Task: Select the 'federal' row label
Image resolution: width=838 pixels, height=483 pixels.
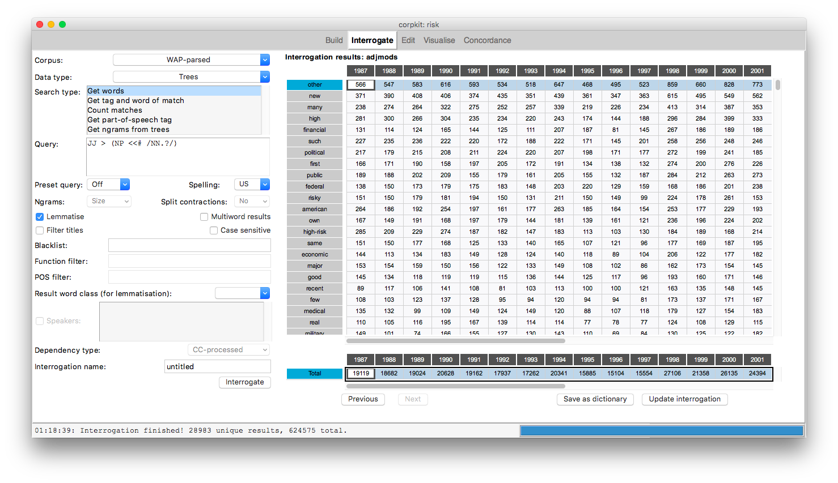Action: pyautogui.click(x=315, y=187)
